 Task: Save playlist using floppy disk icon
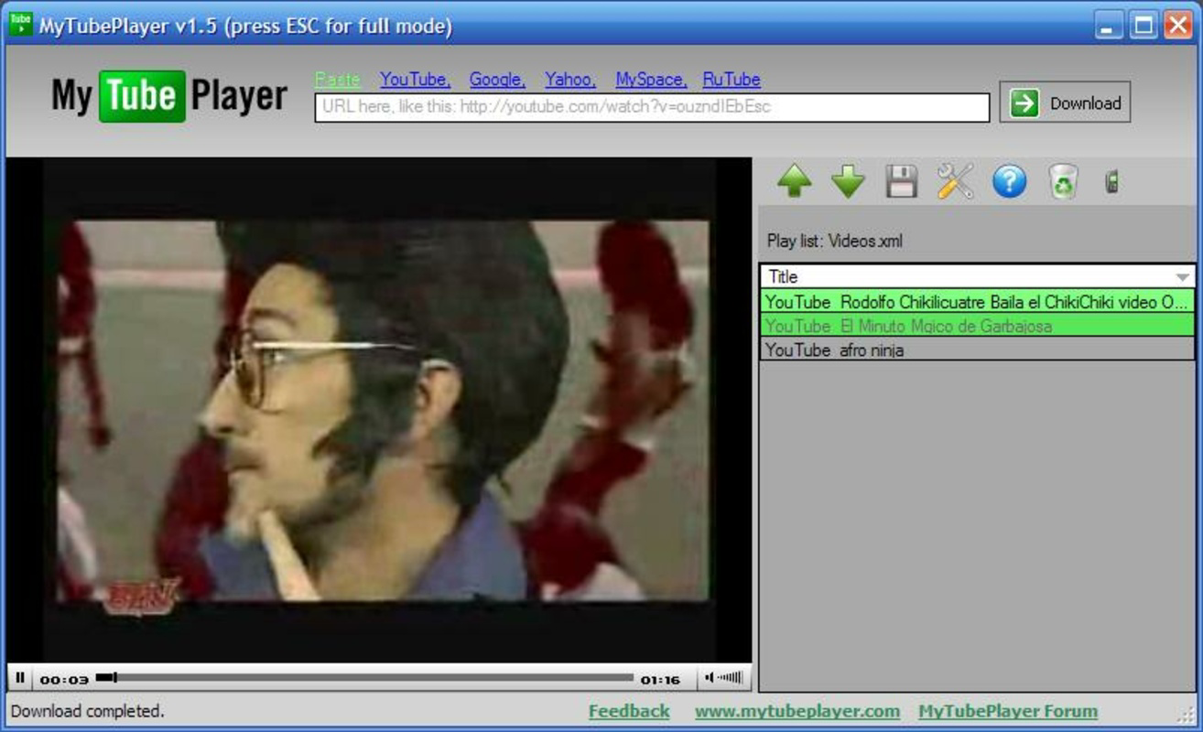click(x=902, y=181)
